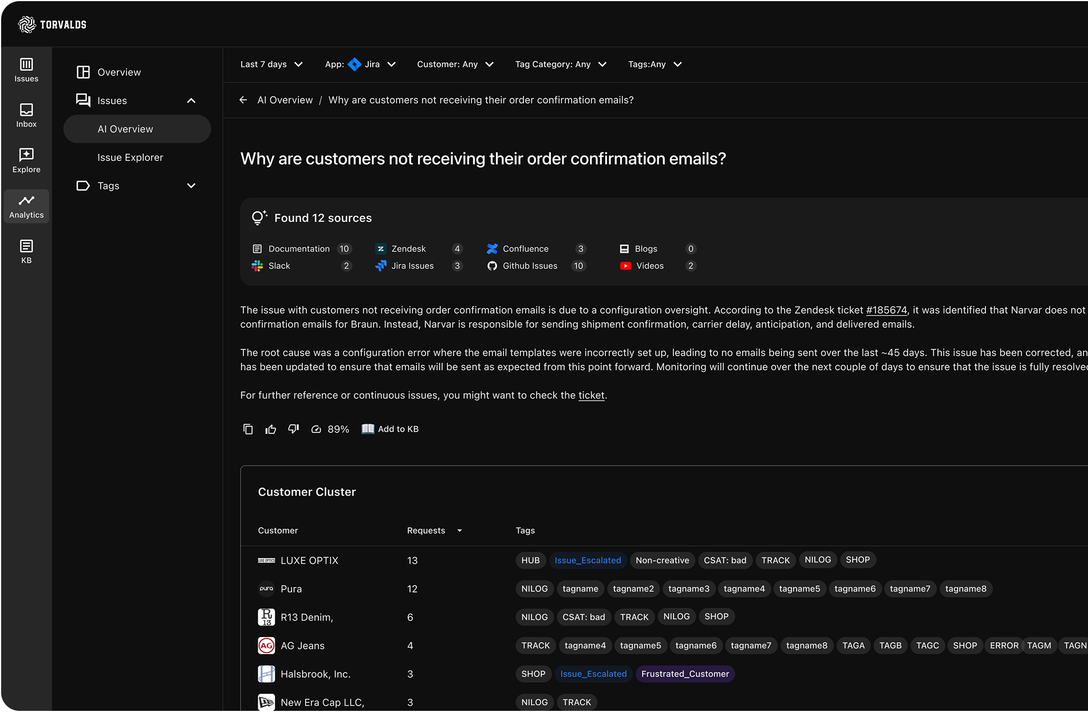Screen dimensions: 1088x712
Task: Click Add to KB button
Action: (391, 429)
